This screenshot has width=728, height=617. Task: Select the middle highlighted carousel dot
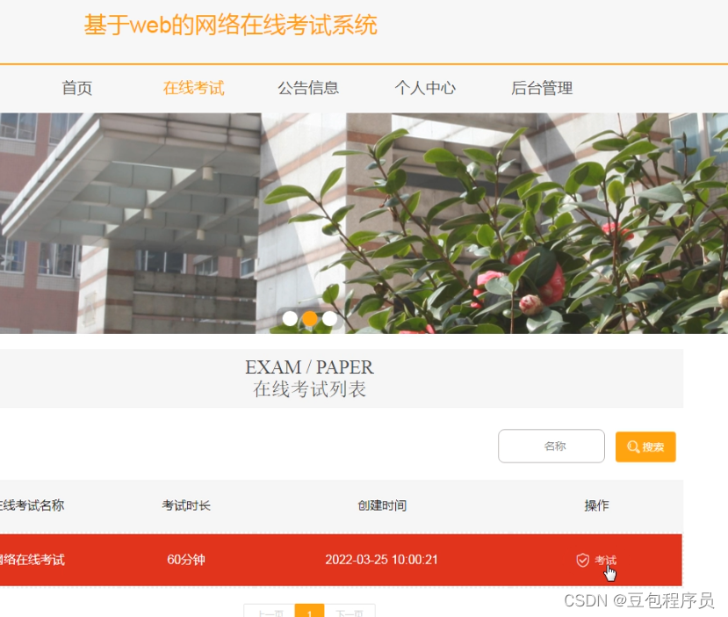click(x=310, y=318)
